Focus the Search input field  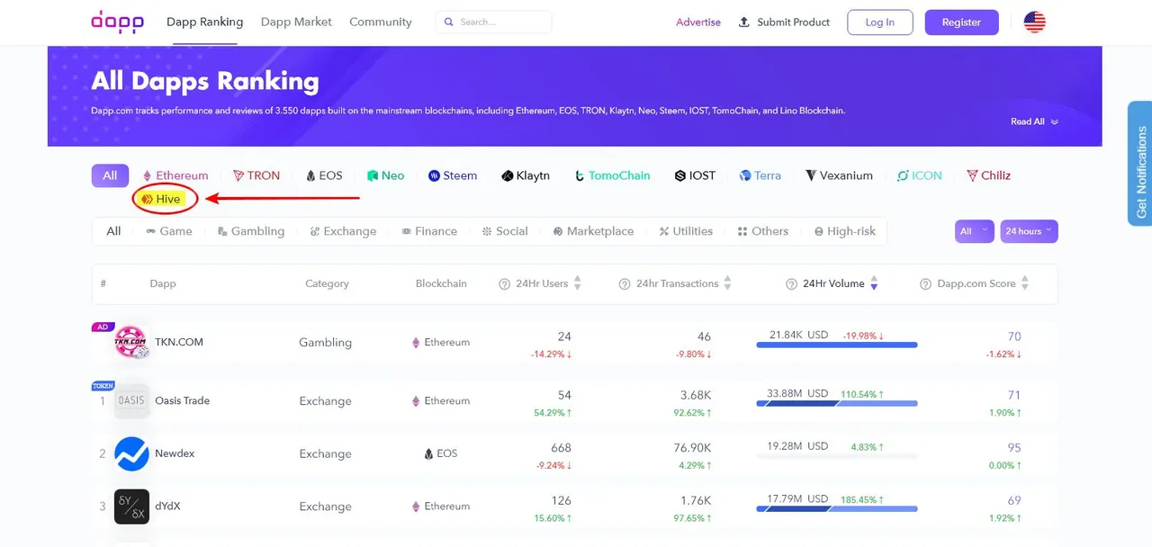494,22
